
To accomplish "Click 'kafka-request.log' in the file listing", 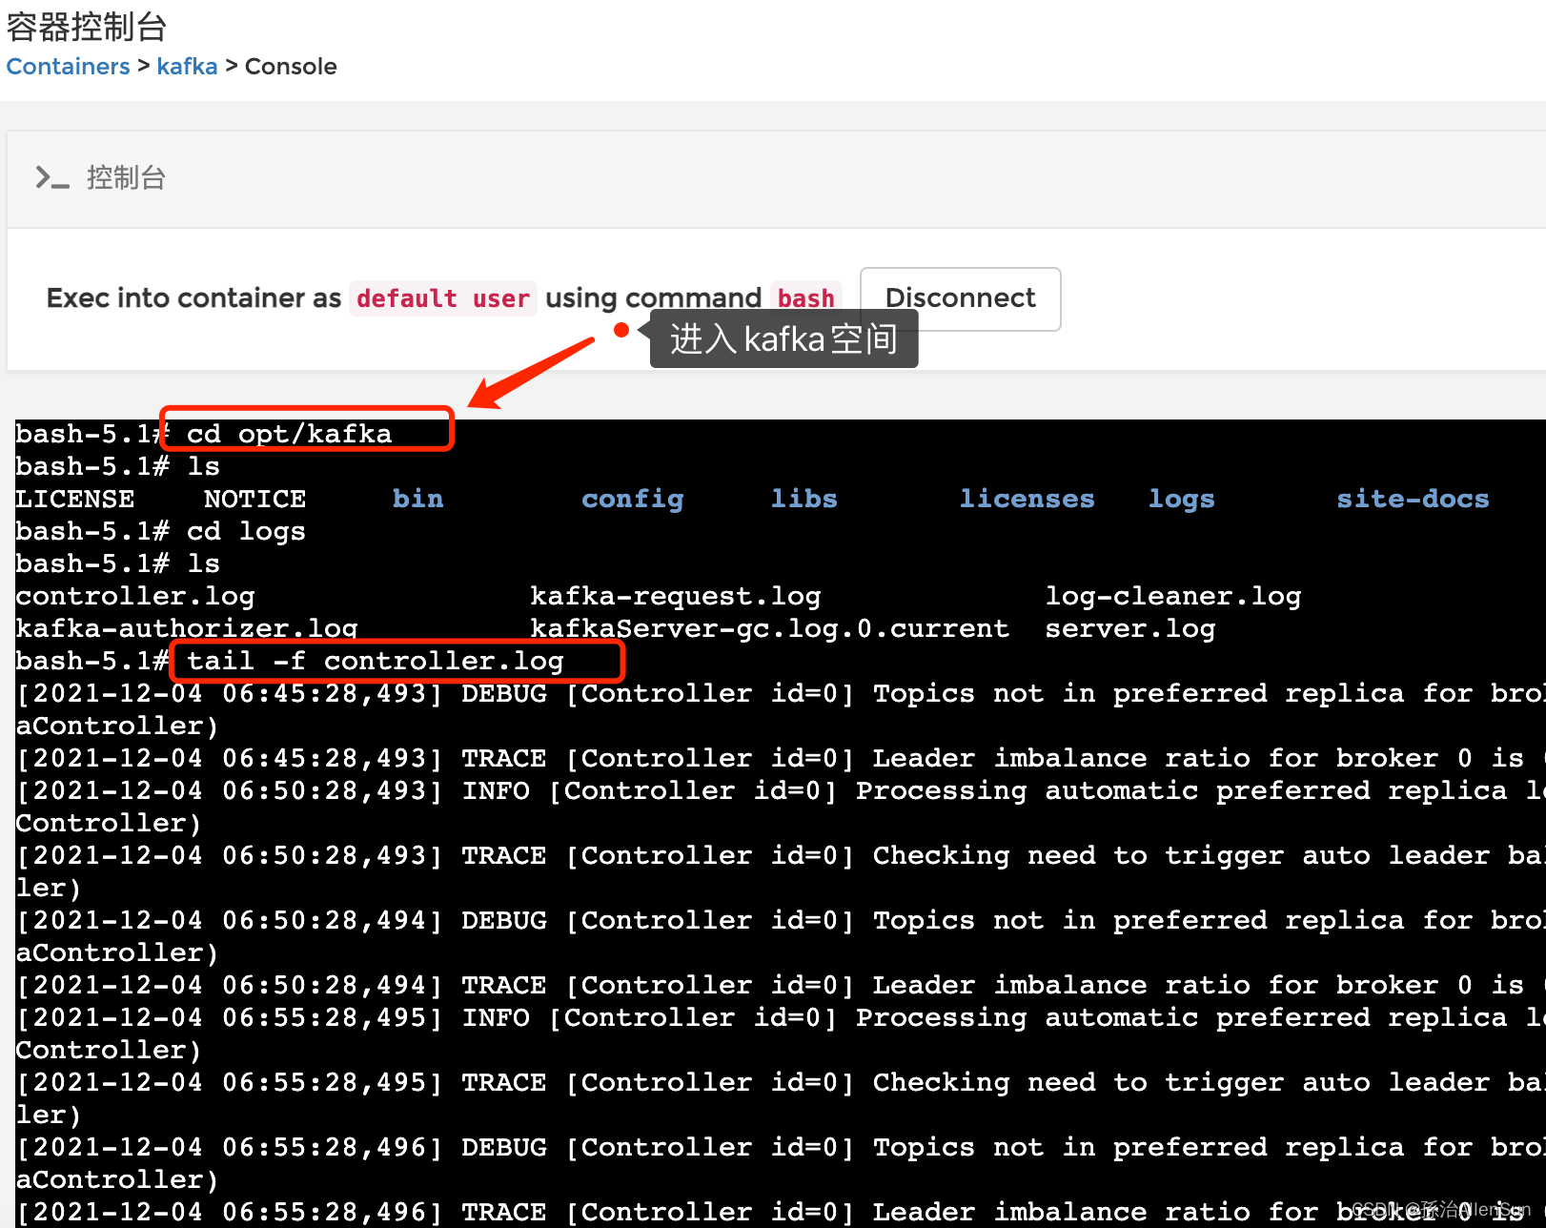I will [x=676, y=596].
